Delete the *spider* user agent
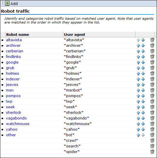Image resolution: width=157 pixels, height=158 pixels. coord(152,152)
